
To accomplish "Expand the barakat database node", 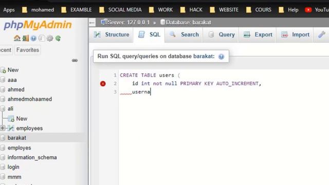I will (3, 138).
